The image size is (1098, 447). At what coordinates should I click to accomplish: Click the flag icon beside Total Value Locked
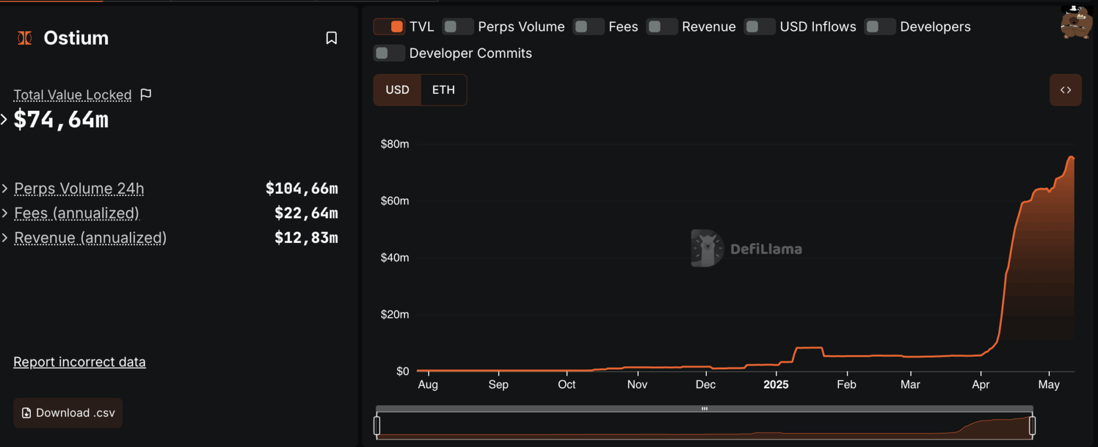pyautogui.click(x=146, y=94)
